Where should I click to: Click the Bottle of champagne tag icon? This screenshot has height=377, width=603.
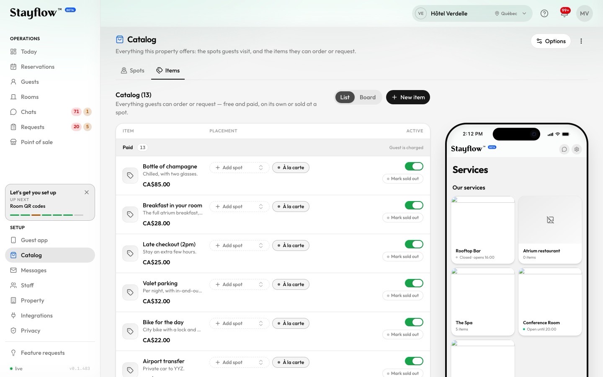tap(130, 176)
